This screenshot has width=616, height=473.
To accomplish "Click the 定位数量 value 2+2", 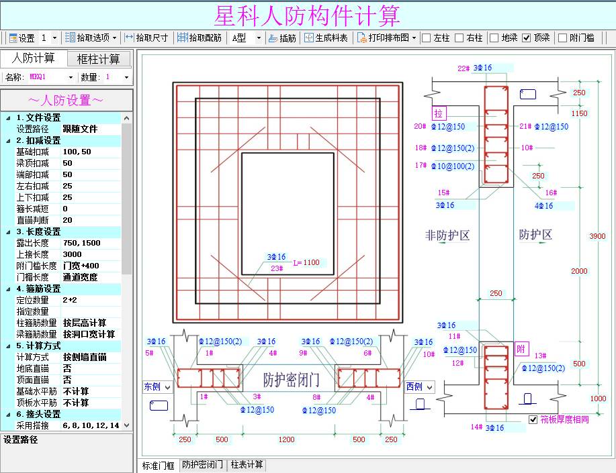I will 91,301.
